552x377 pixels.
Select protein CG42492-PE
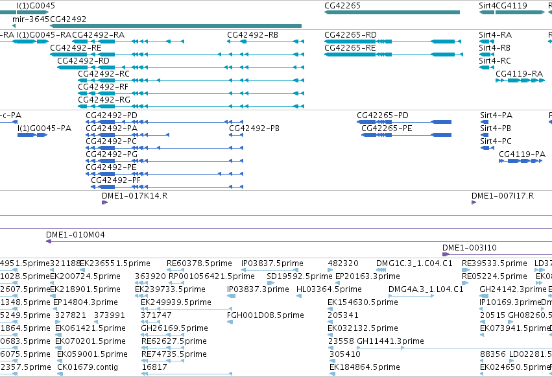[x=164, y=174]
